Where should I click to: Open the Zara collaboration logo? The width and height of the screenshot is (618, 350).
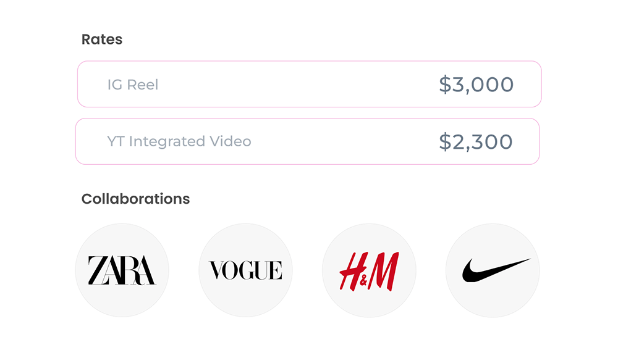coord(122,270)
